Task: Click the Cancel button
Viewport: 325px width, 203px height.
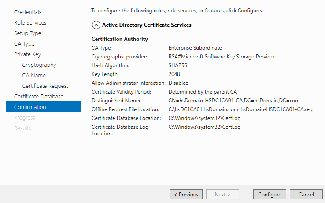Action: [x=306, y=194]
